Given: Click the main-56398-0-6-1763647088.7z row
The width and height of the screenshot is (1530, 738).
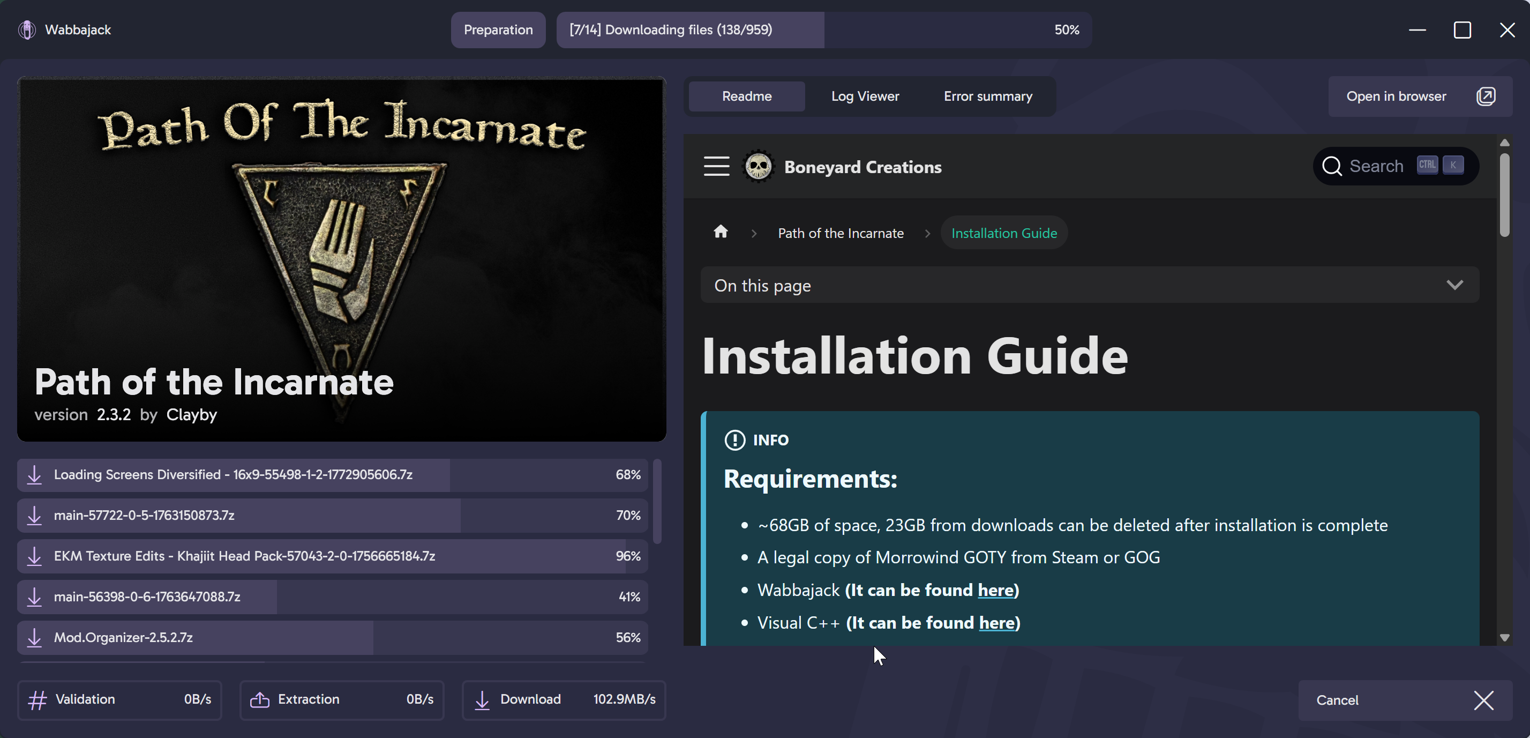Looking at the screenshot, I should tap(332, 597).
